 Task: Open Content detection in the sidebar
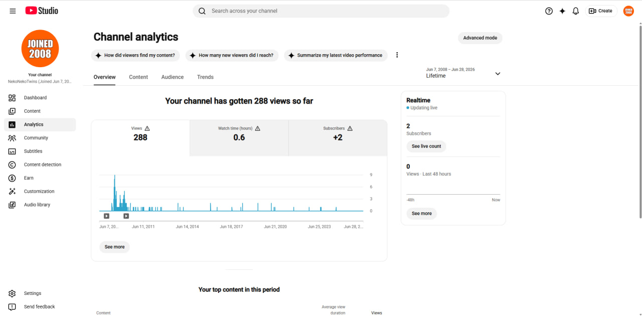point(40,165)
